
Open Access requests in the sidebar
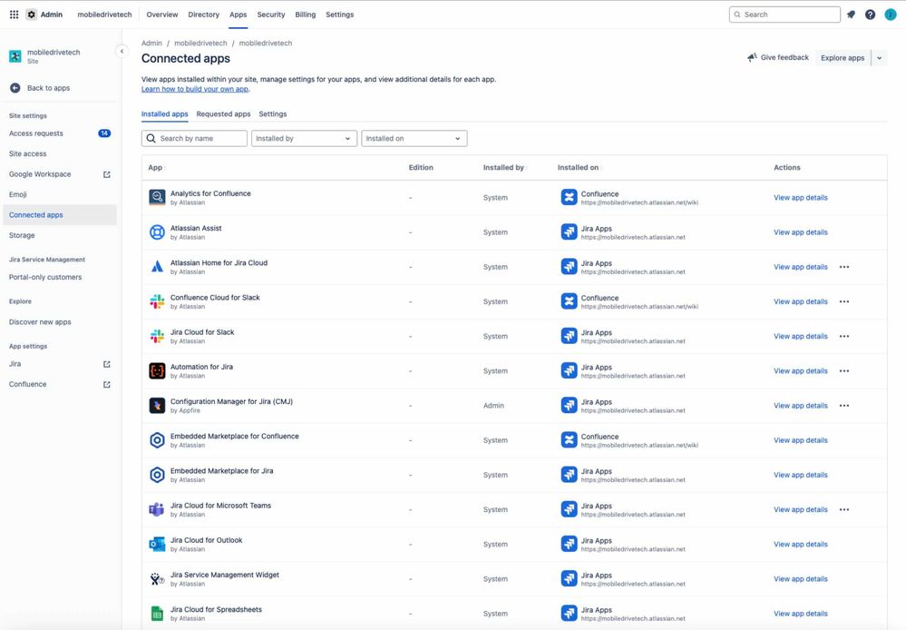coord(60,133)
